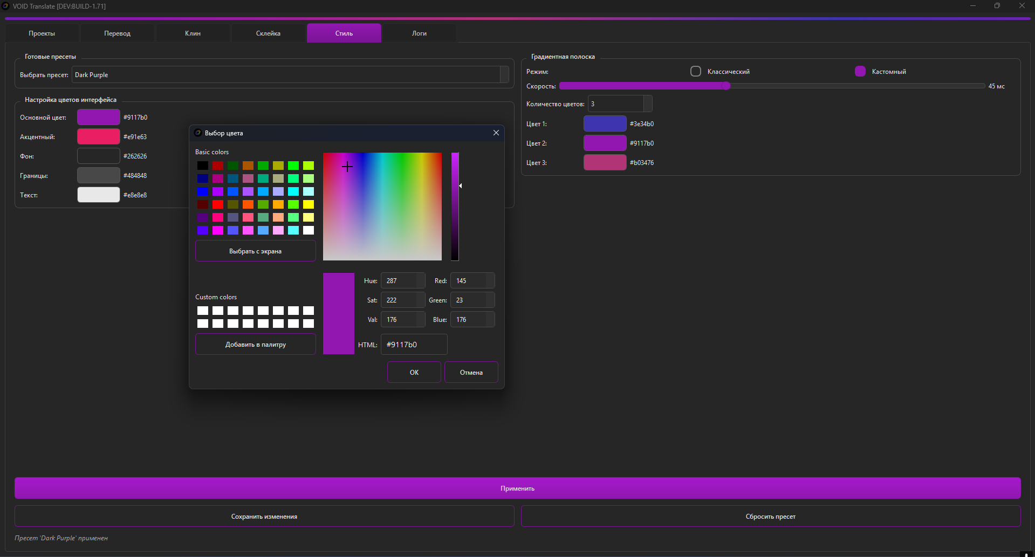
Task: Open the Projects tab
Action: tap(42, 33)
